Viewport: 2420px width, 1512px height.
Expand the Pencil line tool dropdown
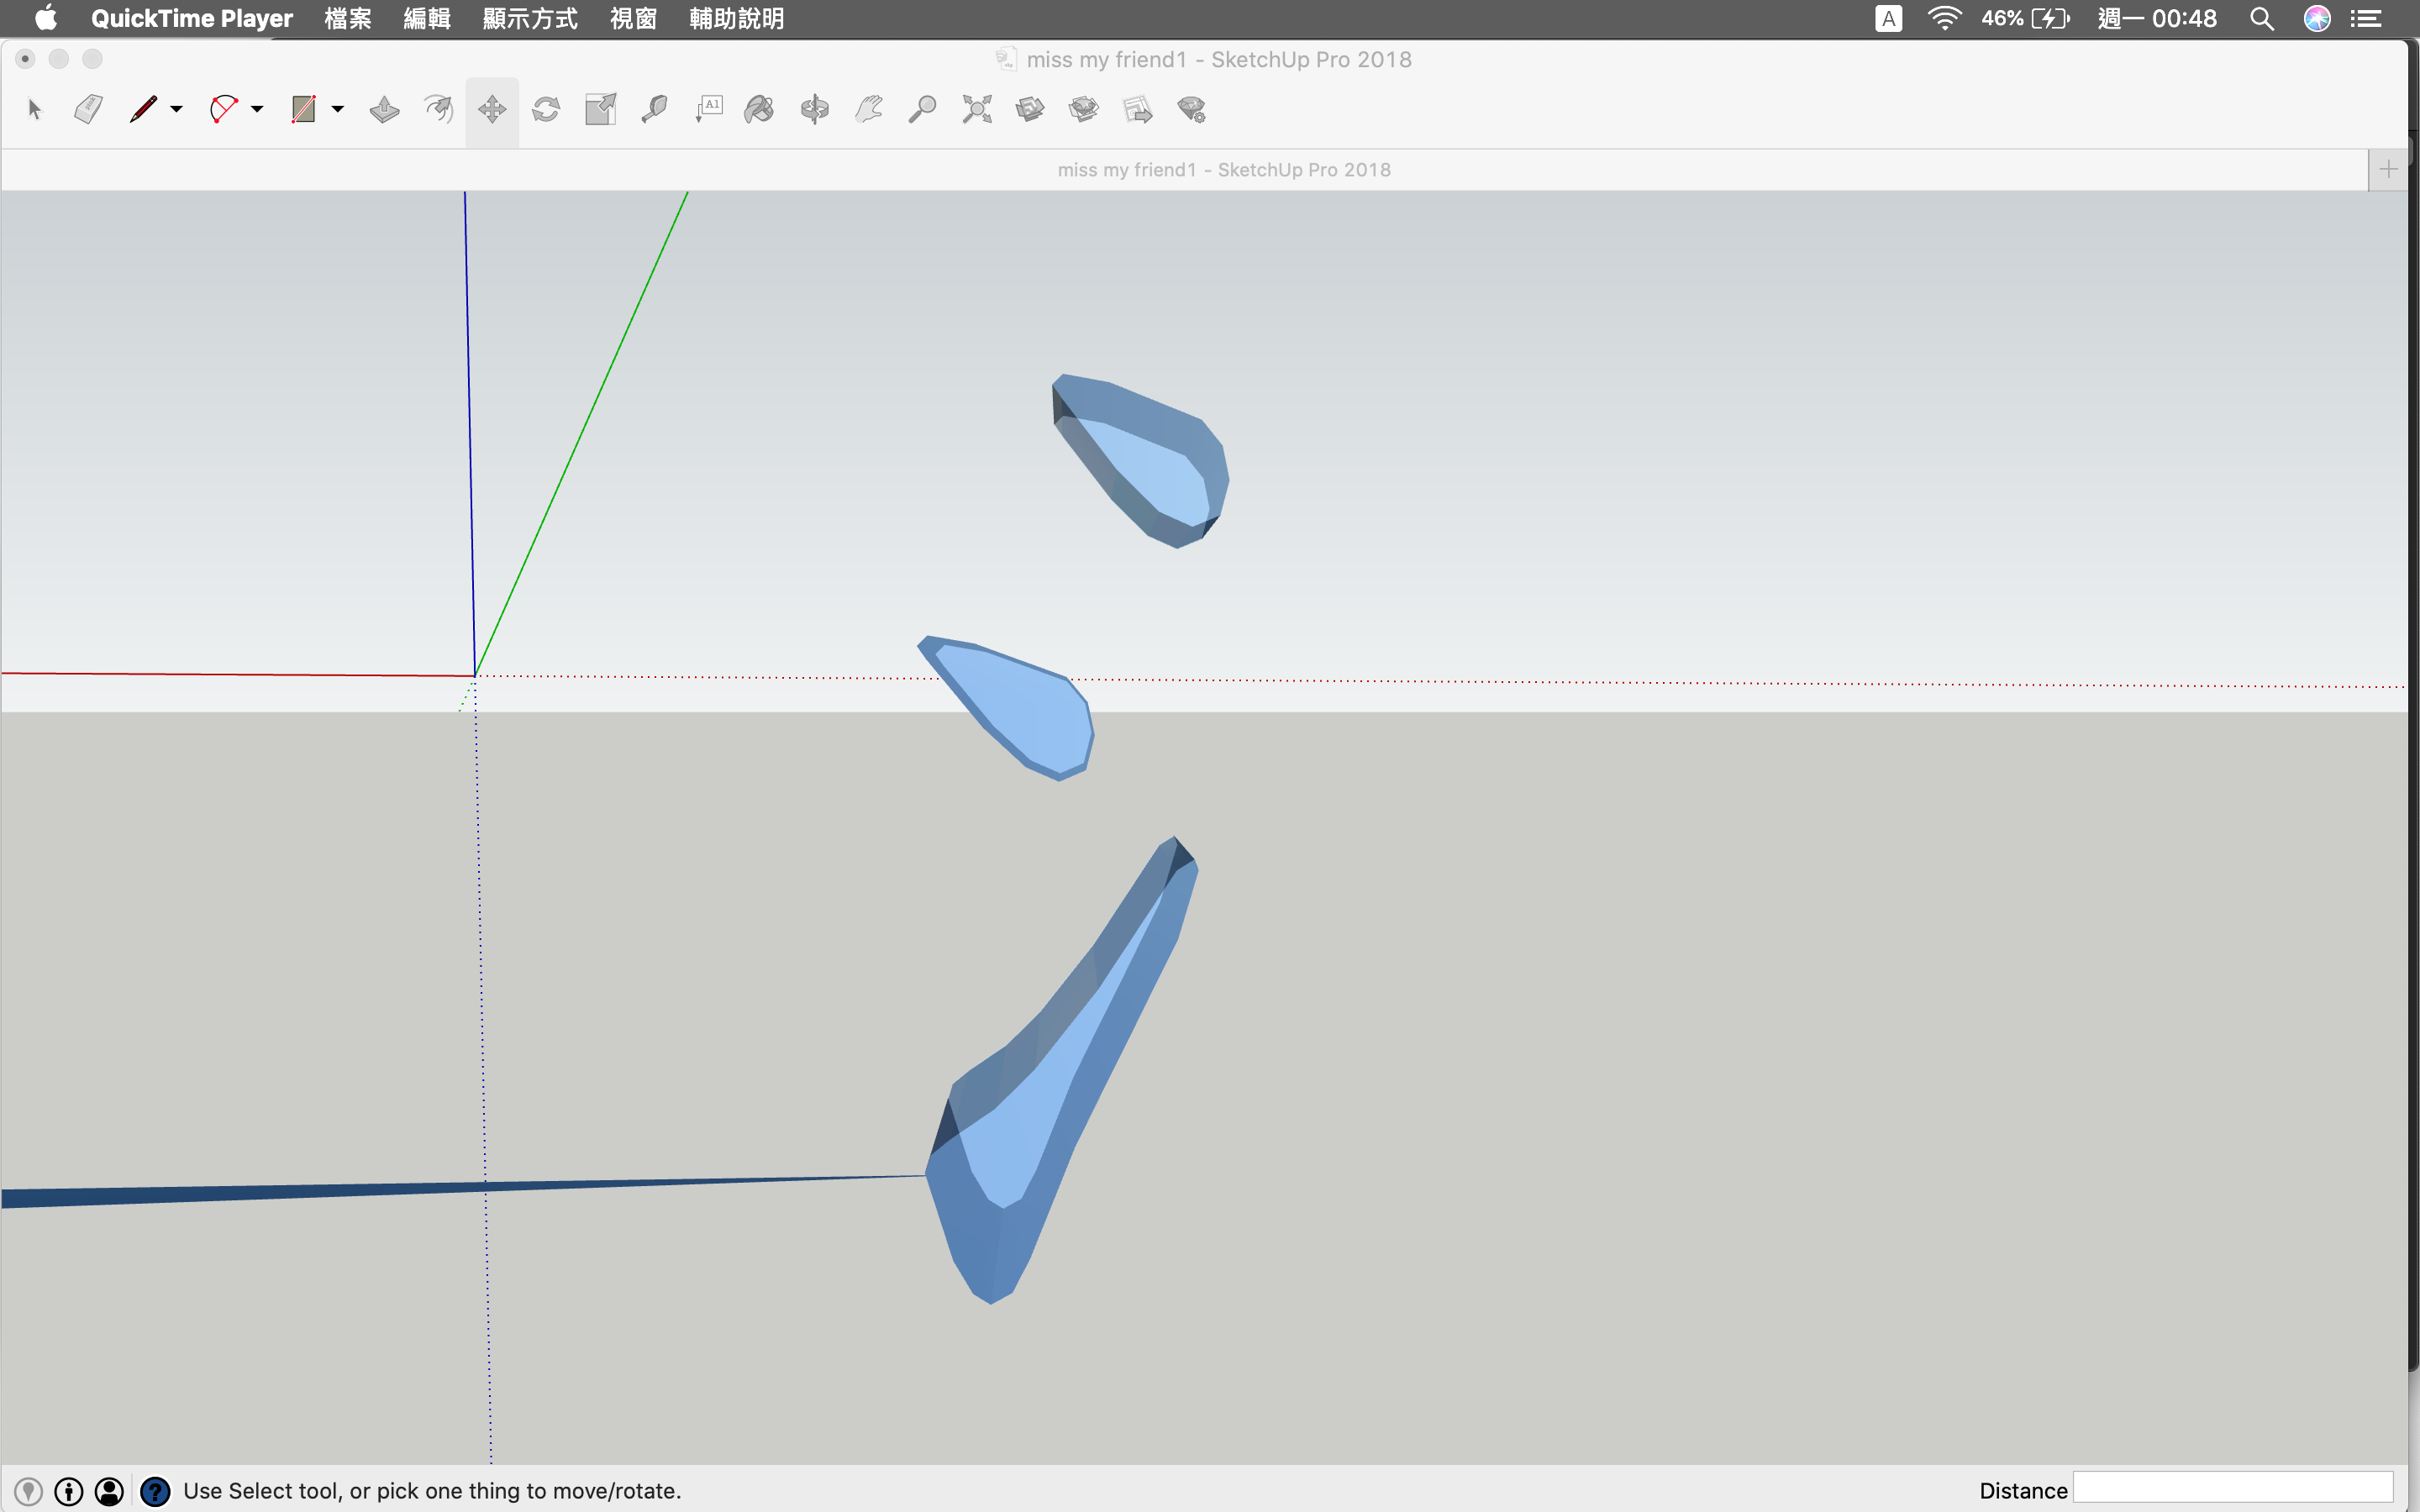(x=177, y=109)
